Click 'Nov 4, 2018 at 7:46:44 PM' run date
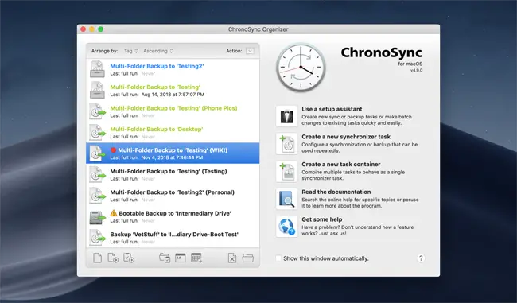The width and height of the screenshot is (517, 303). click(x=172, y=157)
